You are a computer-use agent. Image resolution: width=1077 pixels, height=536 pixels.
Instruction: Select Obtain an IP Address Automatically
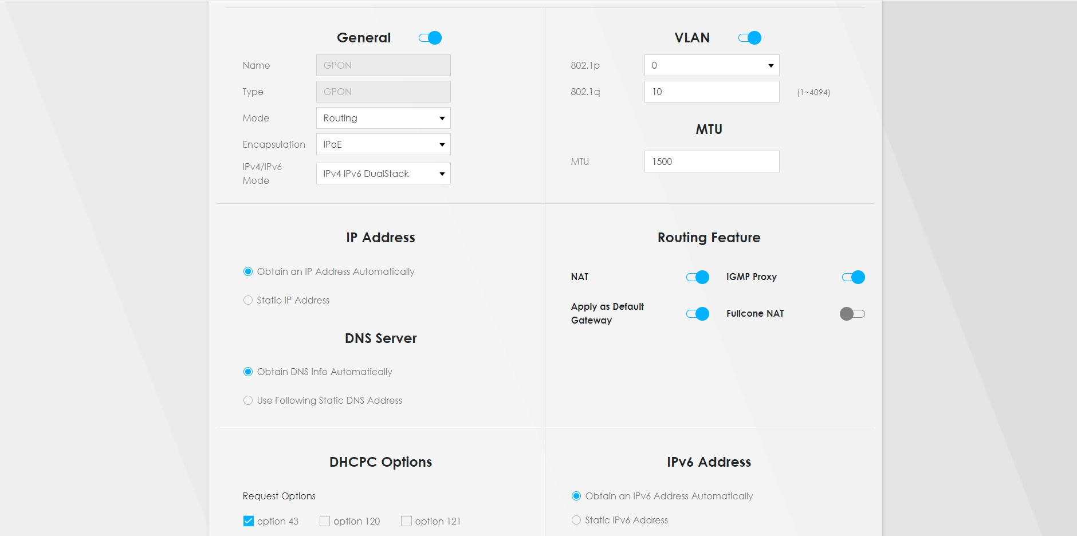click(248, 271)
